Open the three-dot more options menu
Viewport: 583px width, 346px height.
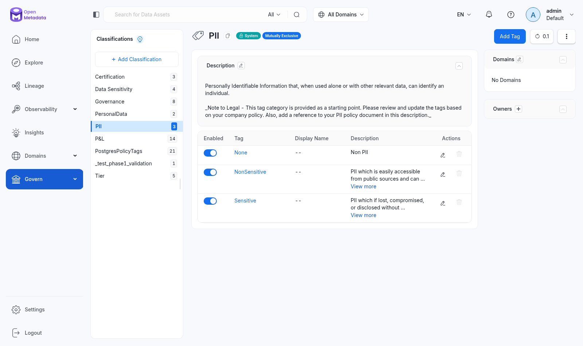pyautogui.click(x=566, y=36)
